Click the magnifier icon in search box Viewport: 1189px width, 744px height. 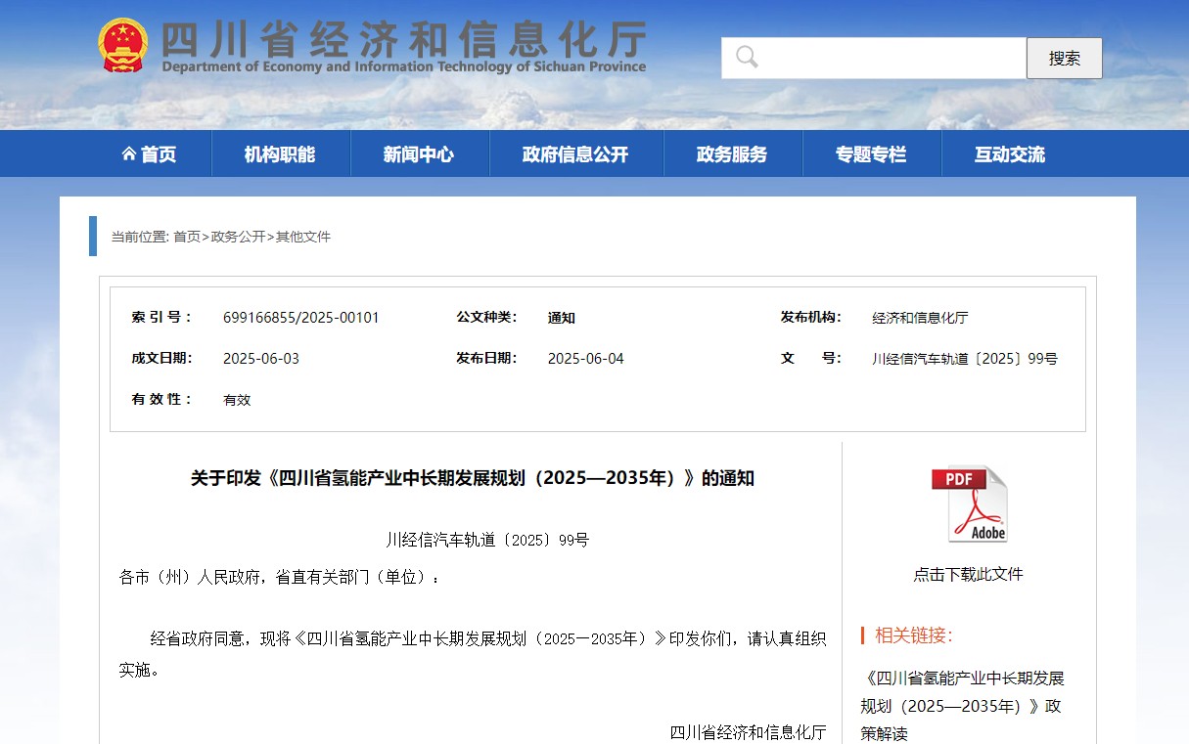click(747, 57)
